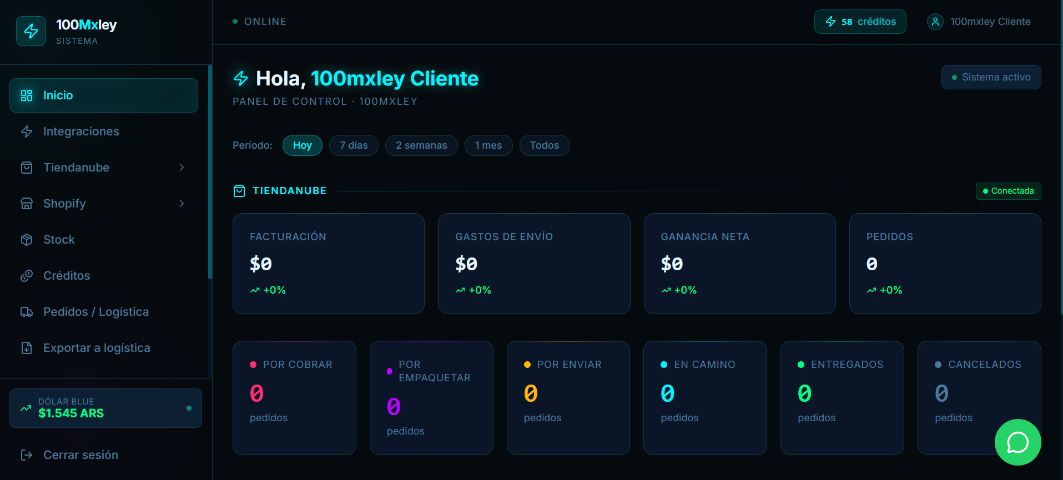Click the trend arrow under Facturación
The image size is (1063, 480).
(255, 290)
